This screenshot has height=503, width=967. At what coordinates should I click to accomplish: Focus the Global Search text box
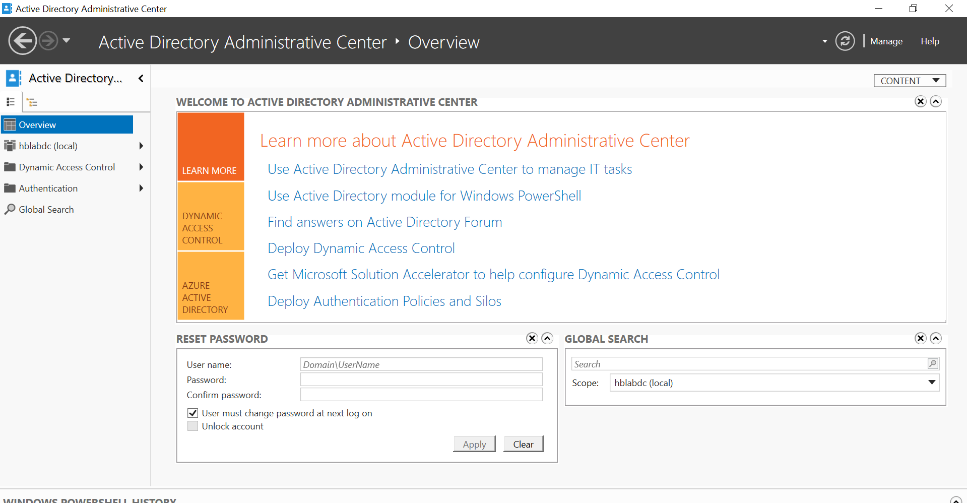pyautogui.click(x=749, y=364)
